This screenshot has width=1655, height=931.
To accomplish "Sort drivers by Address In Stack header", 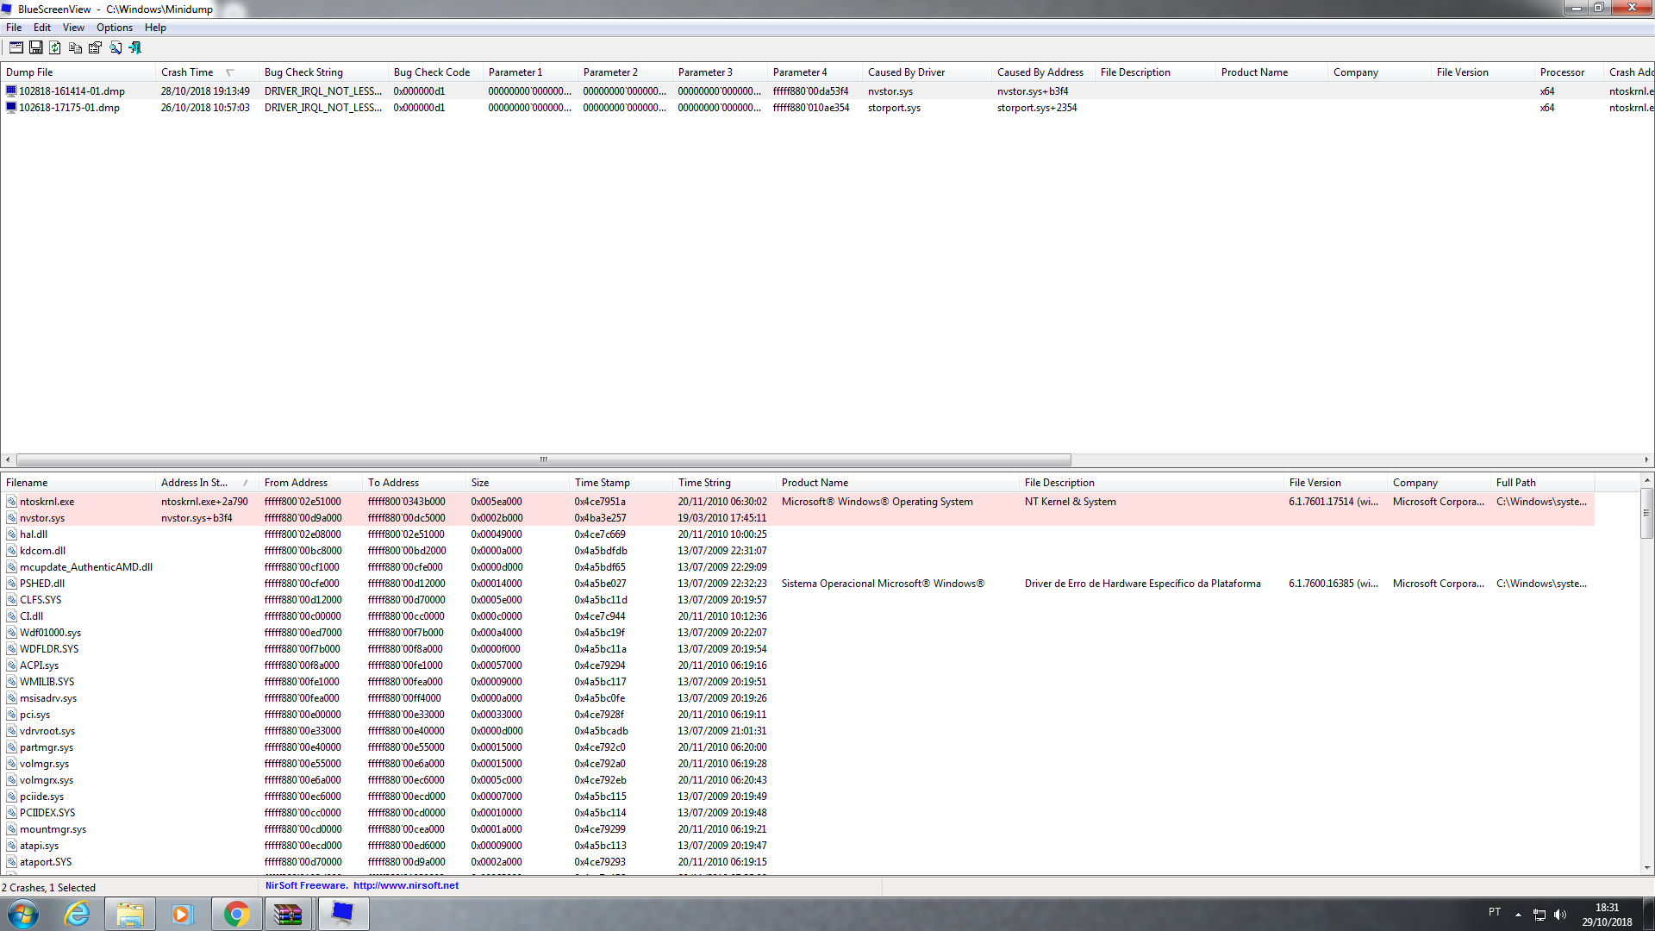I will point(207,483).
